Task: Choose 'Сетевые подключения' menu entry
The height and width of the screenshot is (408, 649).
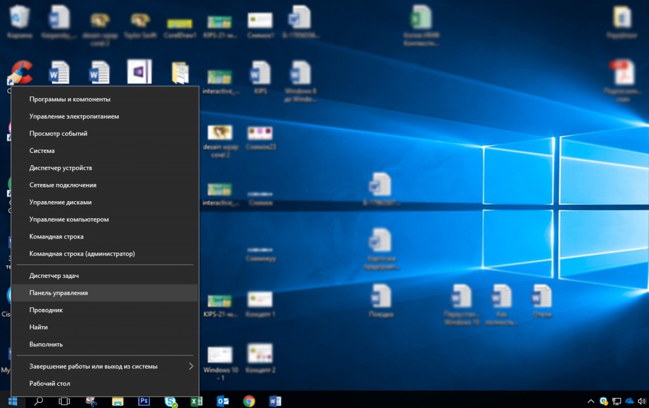Action: 105,185
